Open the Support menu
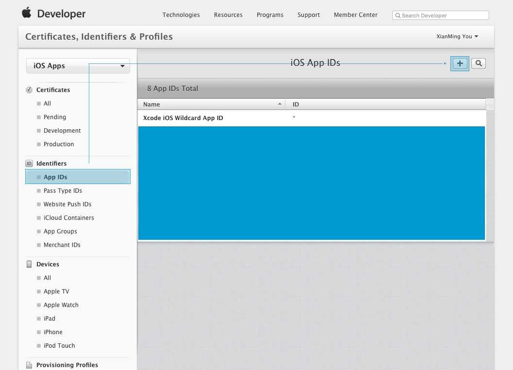The image size is (513, 370). (x=309, y=15)
